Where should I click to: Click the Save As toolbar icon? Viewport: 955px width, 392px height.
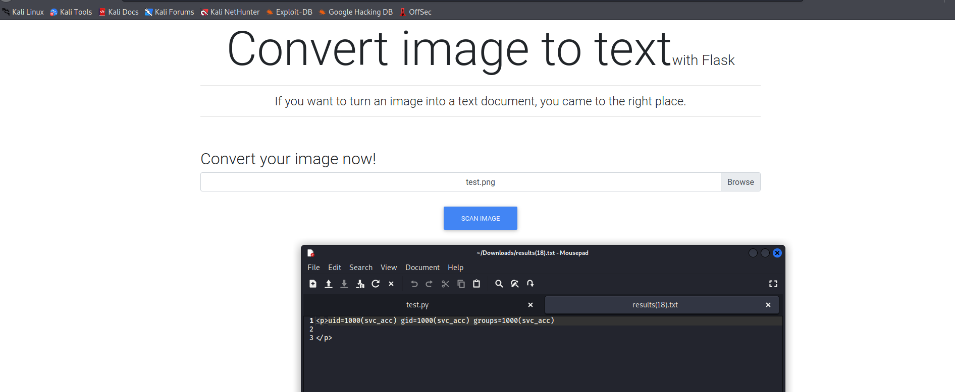coord(360,284)
